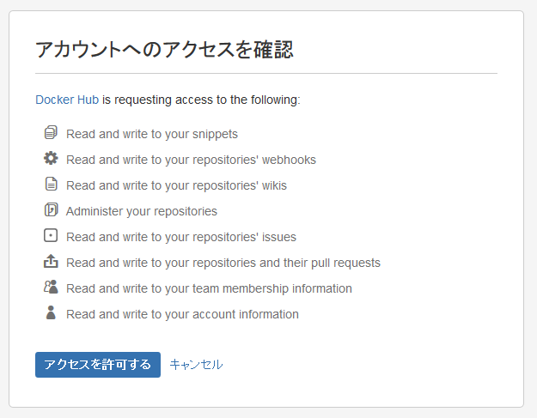The width and height of the screenshot is (537, 418).
Task: Select the pull requests permission text
Action: tap(223, 263)
